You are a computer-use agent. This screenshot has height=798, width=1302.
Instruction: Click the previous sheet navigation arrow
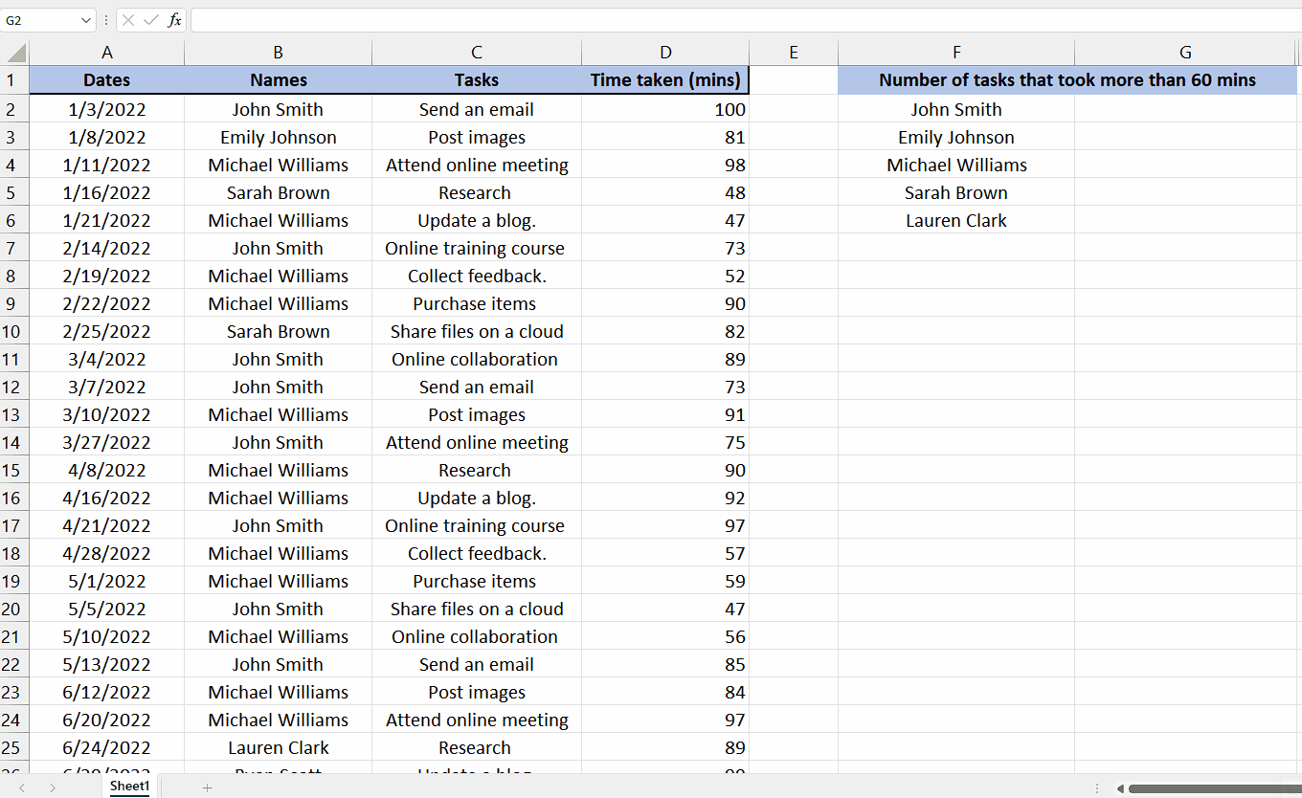(21, 787)
